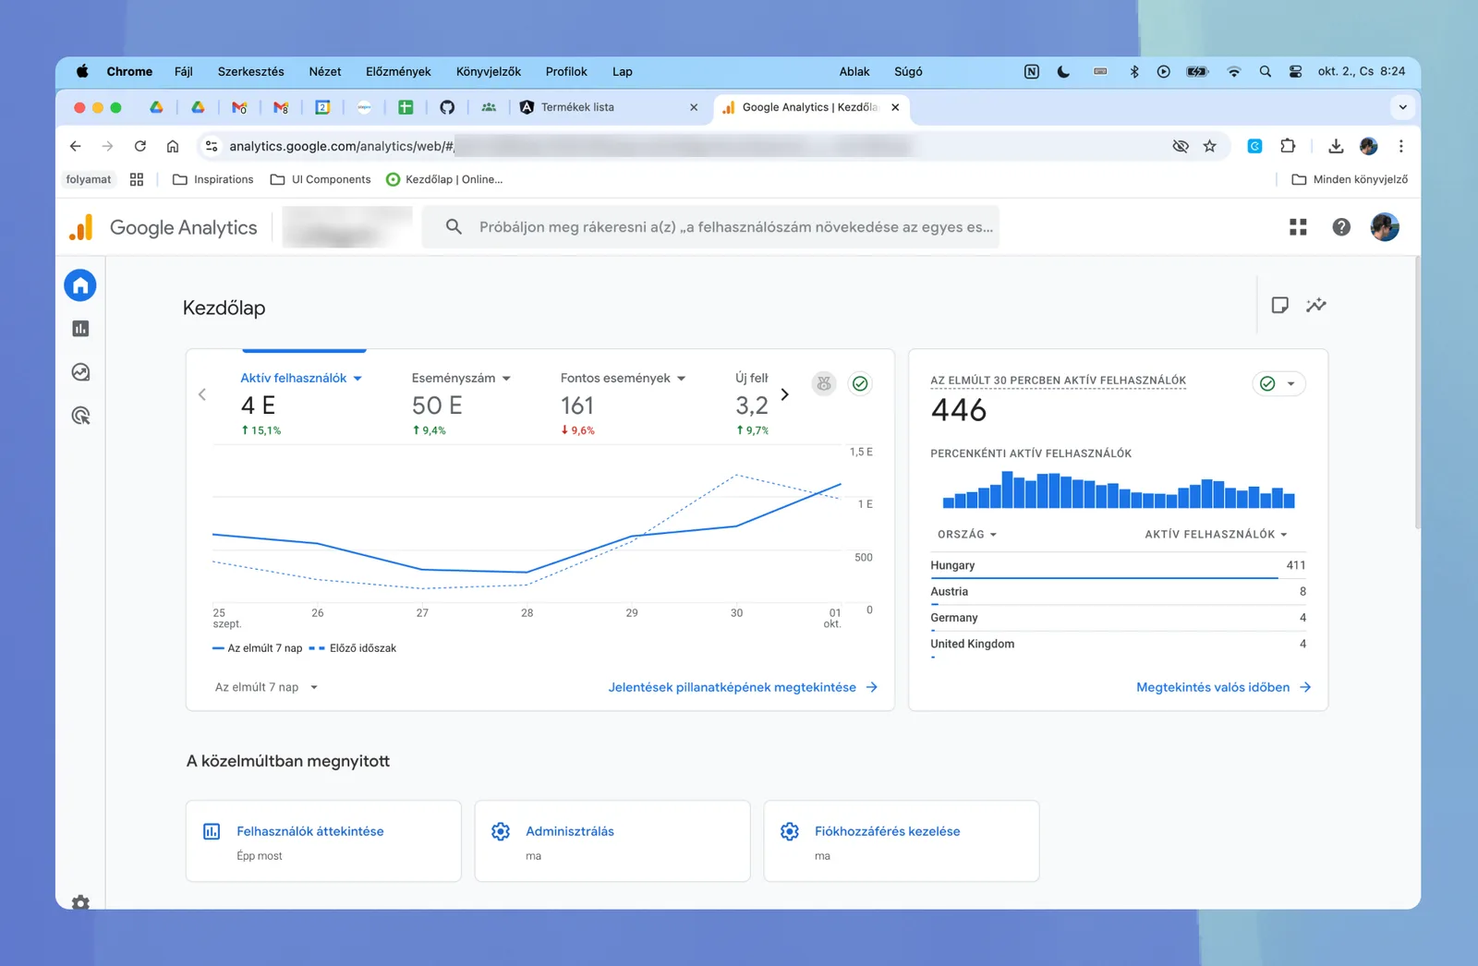This screenshot has width=1478, height=966.
Task: Open the Előzmények menu
Action: (398, 71)
